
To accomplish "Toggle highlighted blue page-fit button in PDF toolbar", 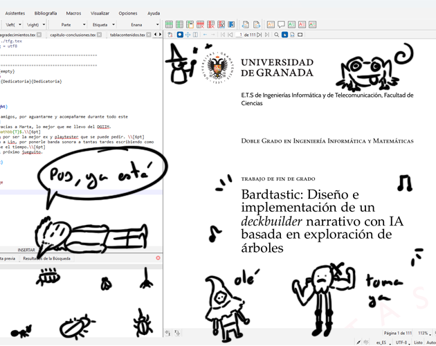I will click(284, 35).
